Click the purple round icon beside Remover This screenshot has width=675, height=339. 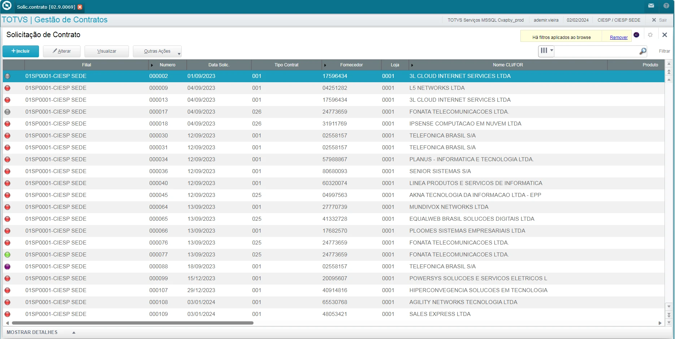point(636,35)
